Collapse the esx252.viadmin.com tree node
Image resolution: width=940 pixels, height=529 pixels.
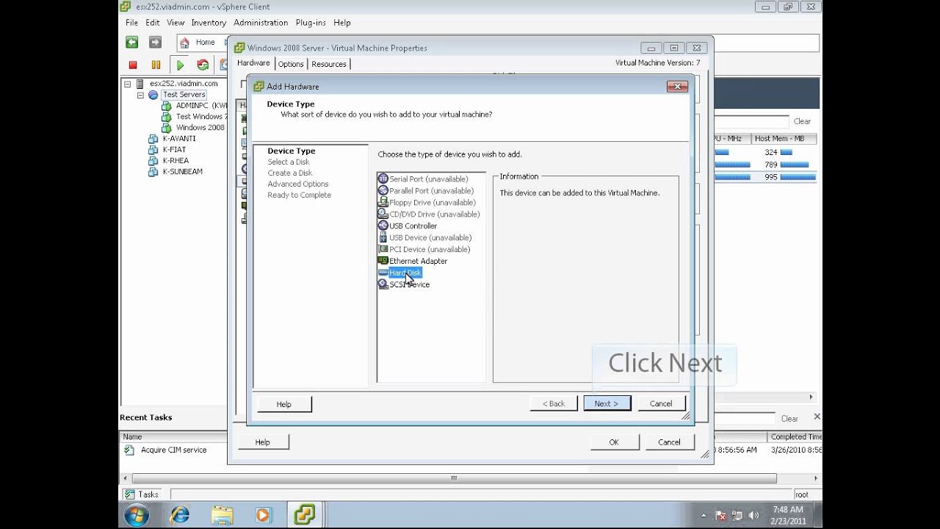(127, 84)
